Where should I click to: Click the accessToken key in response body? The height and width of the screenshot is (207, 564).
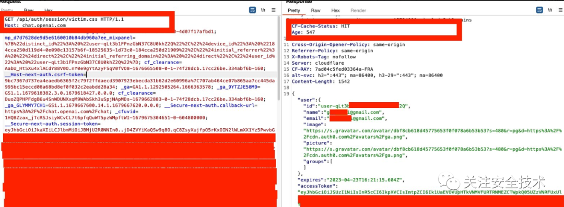click(x=318, y=186)
